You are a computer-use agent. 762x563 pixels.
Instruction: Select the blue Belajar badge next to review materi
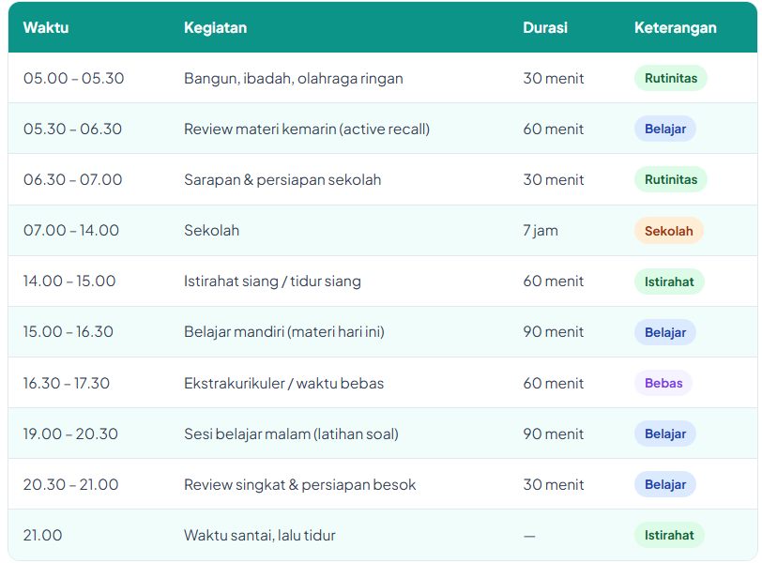(x=665, y=129)
